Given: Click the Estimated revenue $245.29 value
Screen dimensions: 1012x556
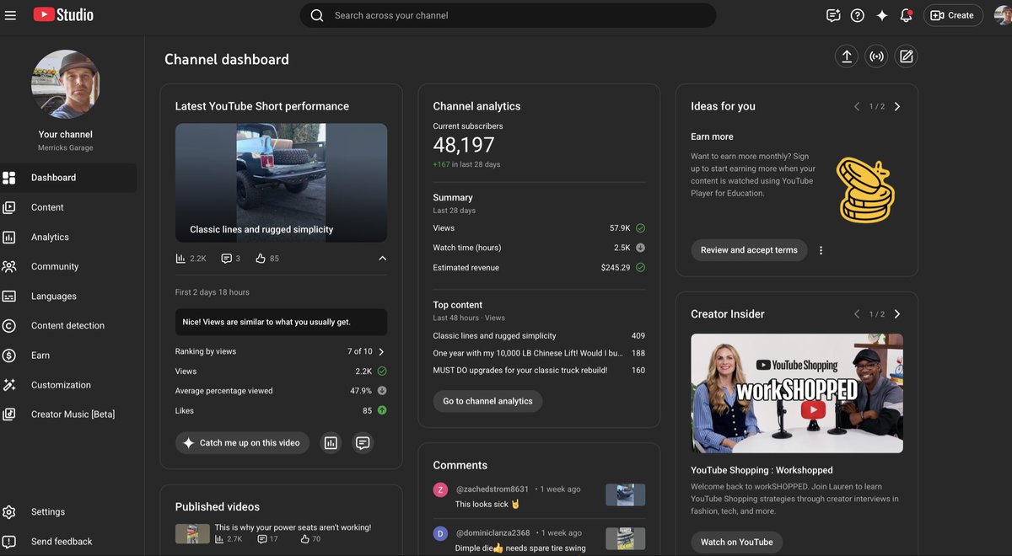Looking at the screenshot, I should click(x=615, y=268).
